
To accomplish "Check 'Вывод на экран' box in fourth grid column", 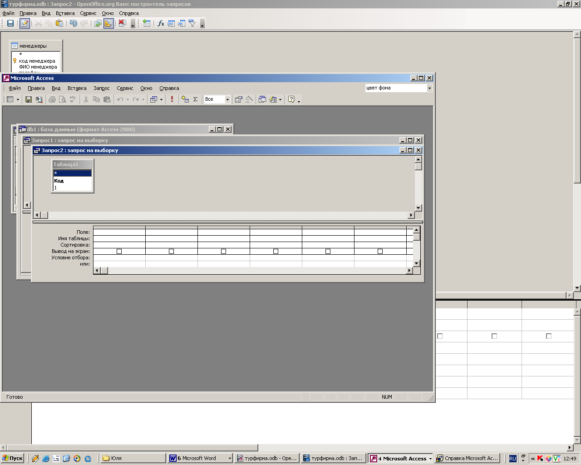I will (276, 251).
